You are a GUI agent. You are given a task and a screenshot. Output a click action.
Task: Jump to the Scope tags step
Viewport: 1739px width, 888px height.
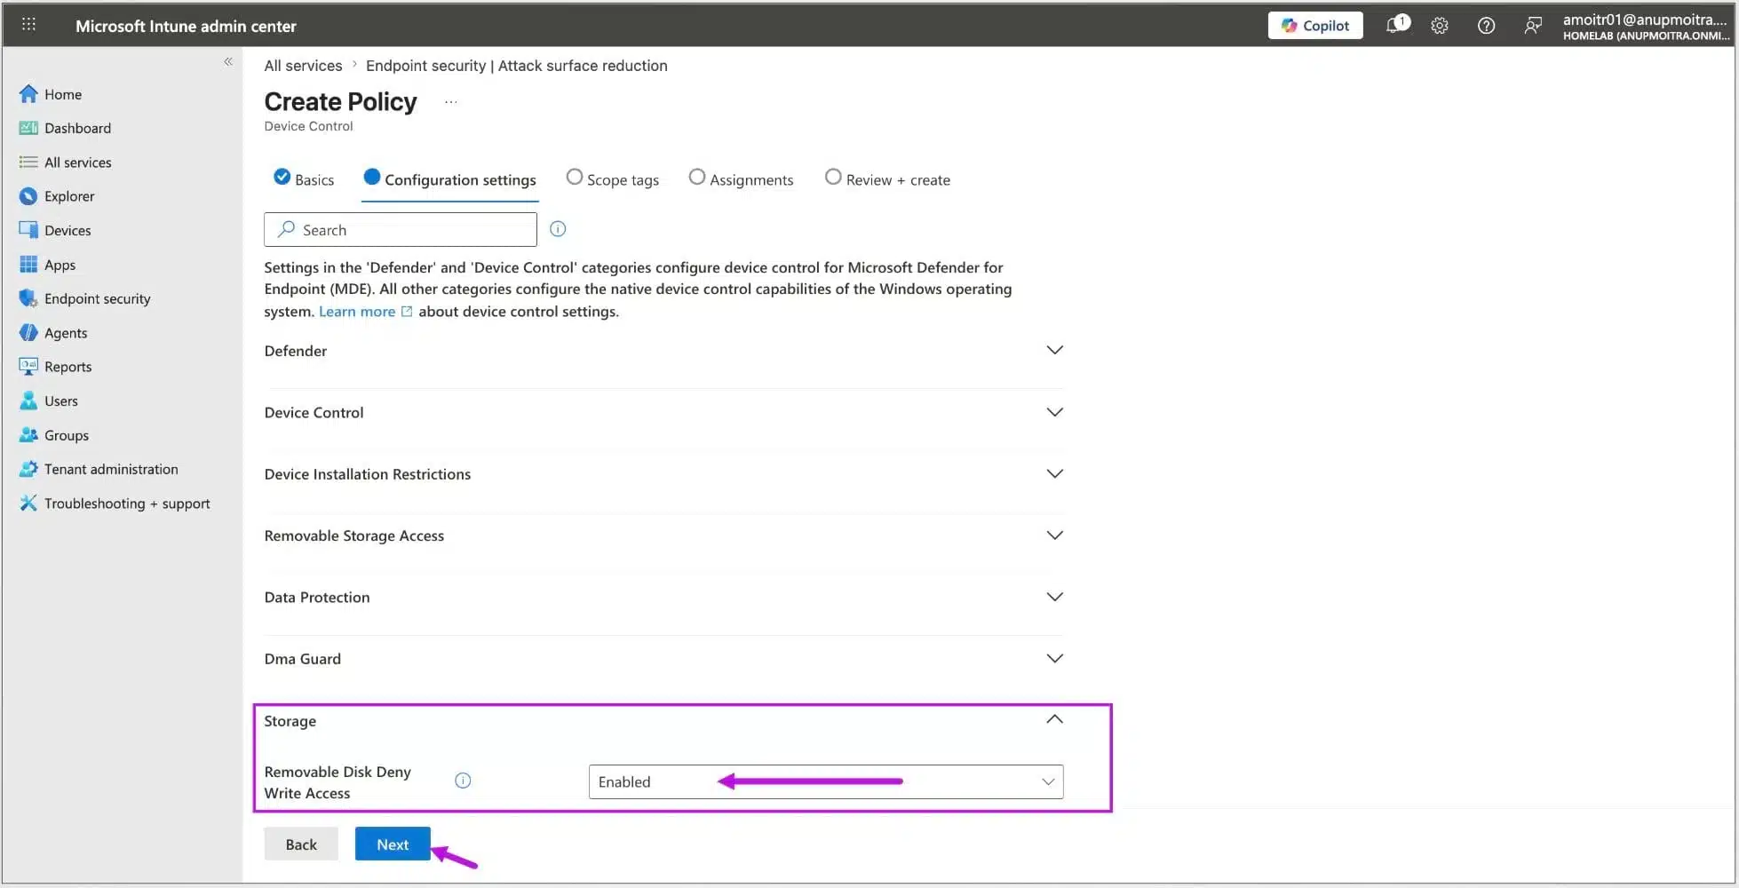613,179
